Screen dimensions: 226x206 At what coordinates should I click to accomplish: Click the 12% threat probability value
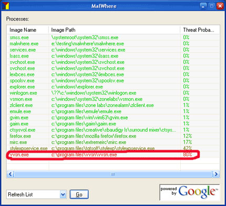coord(188,136)
